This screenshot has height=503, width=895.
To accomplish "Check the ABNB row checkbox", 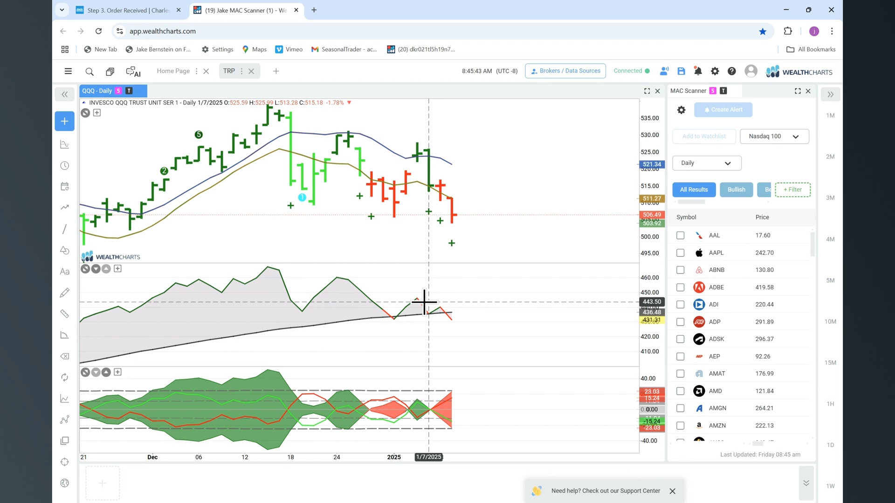I will click(680, 270).
